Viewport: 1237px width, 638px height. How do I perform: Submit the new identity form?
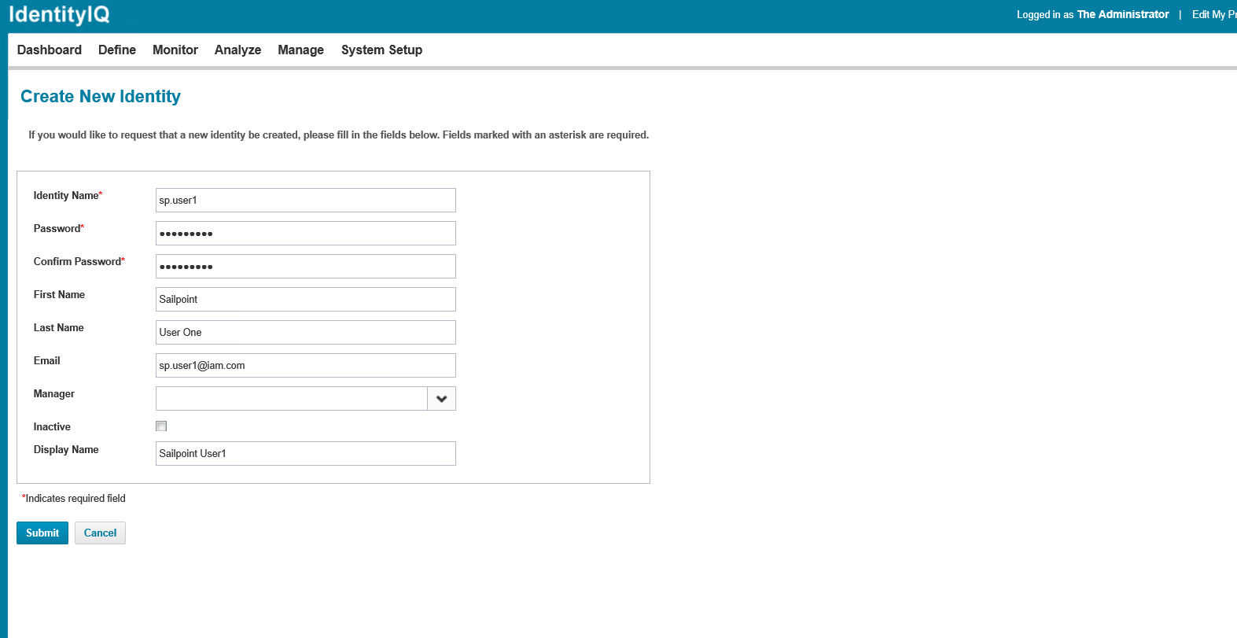tap(42, 533)
